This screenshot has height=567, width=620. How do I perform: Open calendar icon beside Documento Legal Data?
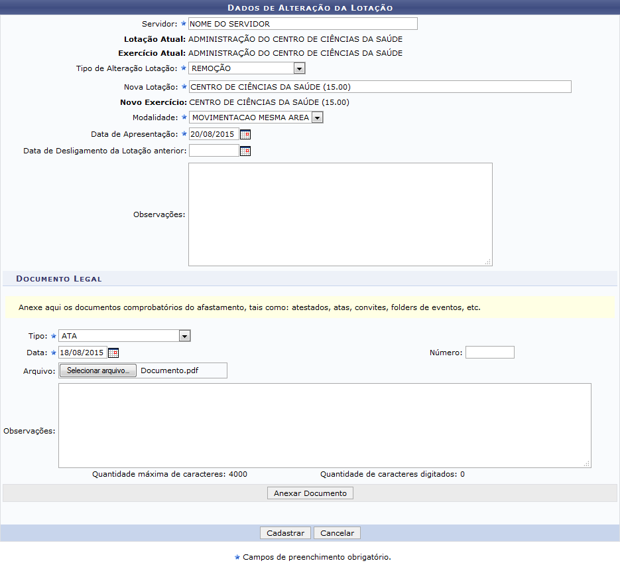coord(113,353)
